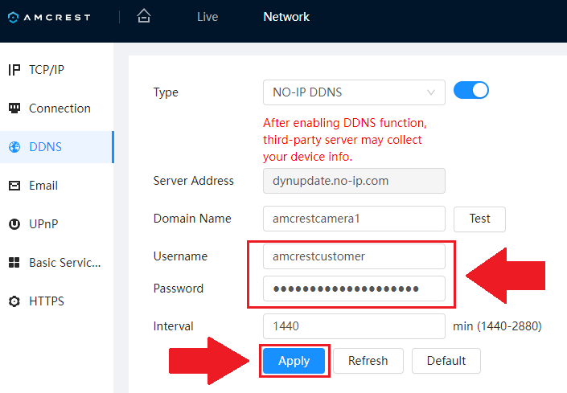The height and width of the screenshot is (393, 567).
Task: Click the Test button
Action: (479, 219)
